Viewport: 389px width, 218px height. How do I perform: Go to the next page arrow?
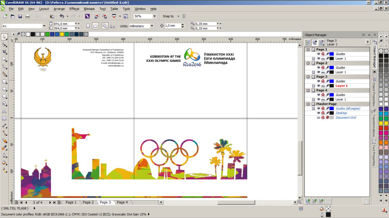[50, 202]
